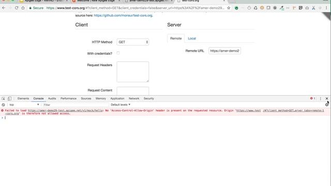Bookmark this page with the star icon
The width and height of the screenshot is (331, 186).
tap(229, 8)
